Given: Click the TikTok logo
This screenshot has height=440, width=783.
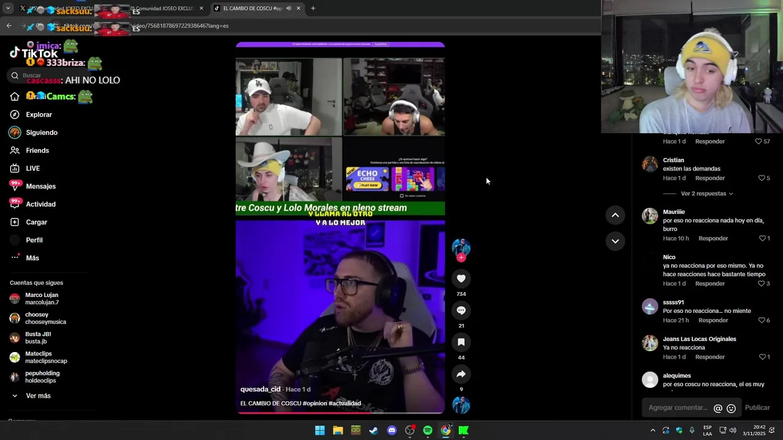Looking at the screenshot, I should tap(34, 53).
